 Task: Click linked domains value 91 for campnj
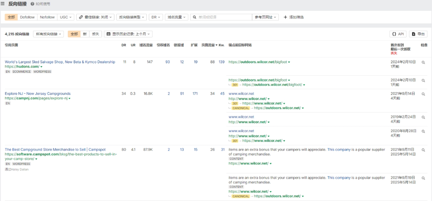[x=182, y=94]
